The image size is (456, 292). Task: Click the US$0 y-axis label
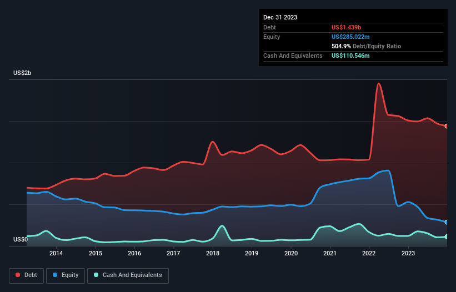(21, 239)
